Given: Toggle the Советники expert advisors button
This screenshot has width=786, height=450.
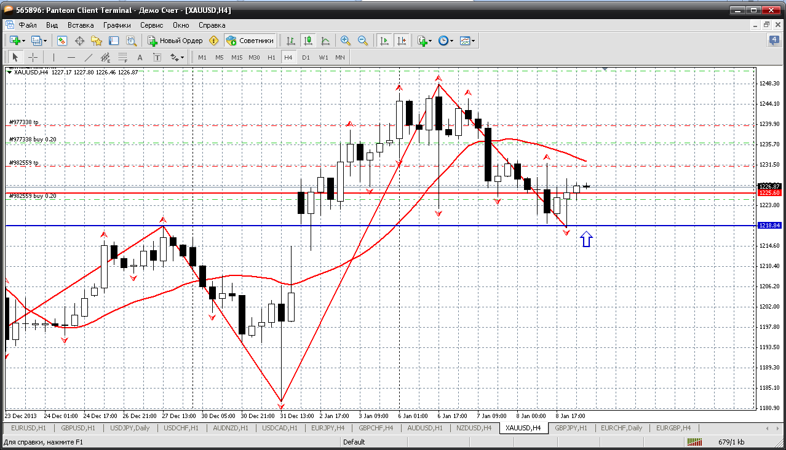Looking at the screenshot, I should (250, 41).
